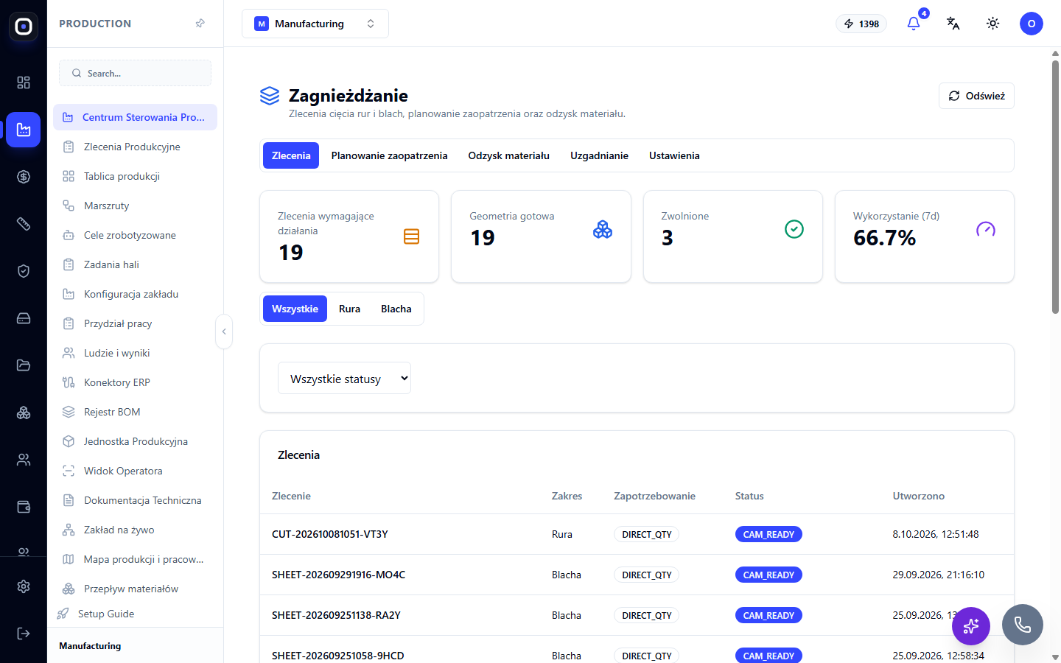The image size is (1061, 663).
Task: Open the purple AI sparkle assistant button
Action: coord(971,626)
